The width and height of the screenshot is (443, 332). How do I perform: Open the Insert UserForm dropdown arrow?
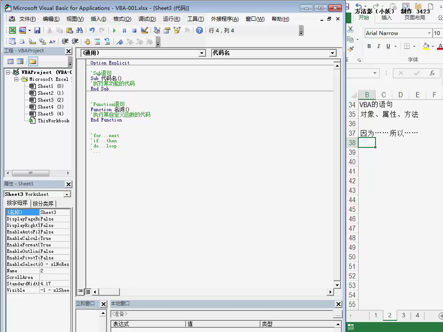tap(29, 30)
